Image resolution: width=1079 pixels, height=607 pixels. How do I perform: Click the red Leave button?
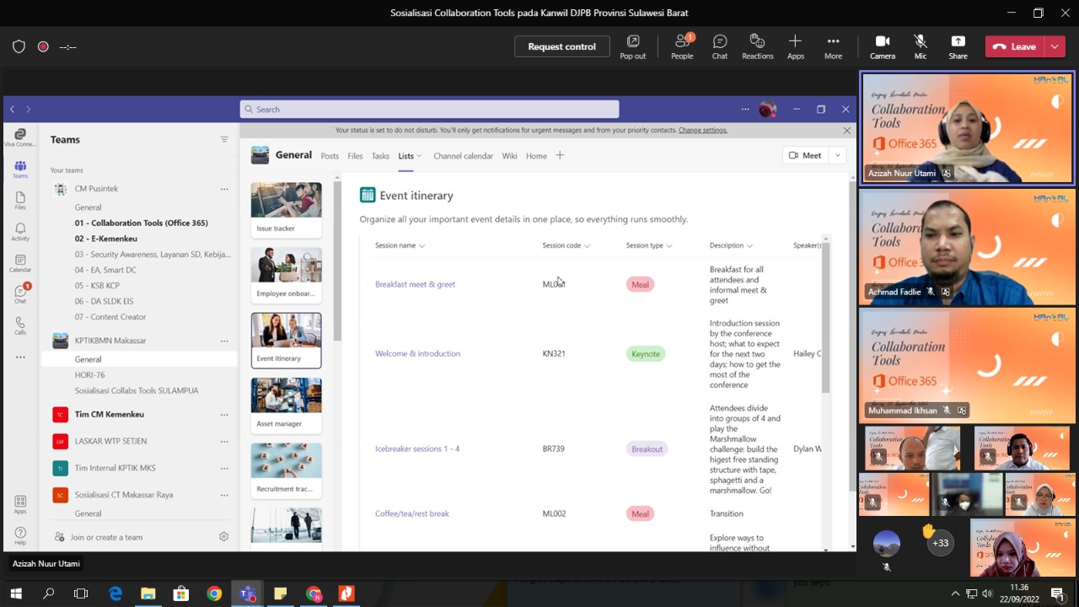(x=1014, y=46)
